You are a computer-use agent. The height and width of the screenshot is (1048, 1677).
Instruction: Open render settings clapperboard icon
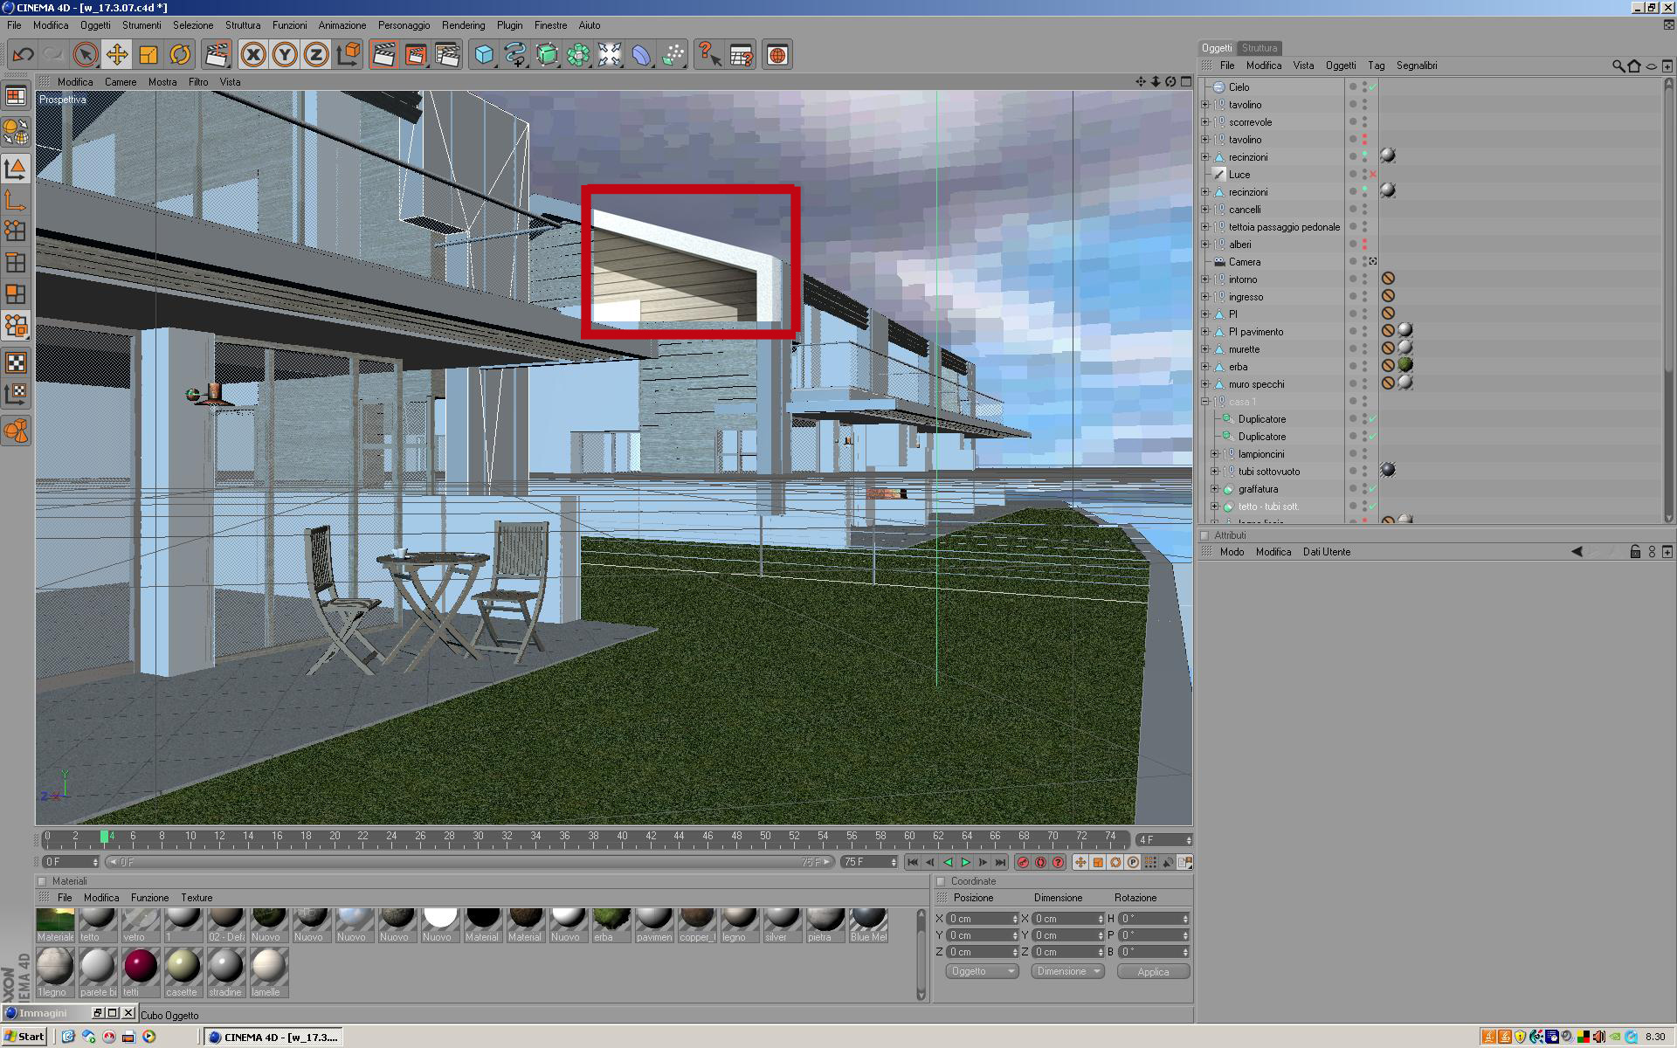[446, 55]
